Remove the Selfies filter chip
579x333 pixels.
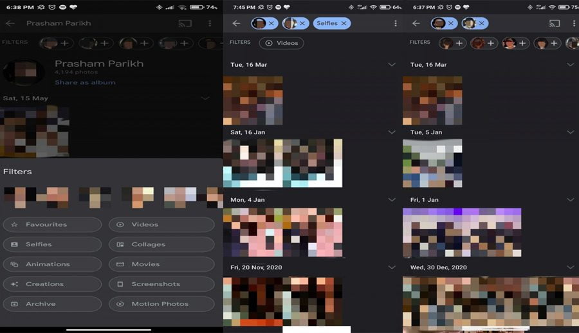pyautogui.click(x=344, y=23)
